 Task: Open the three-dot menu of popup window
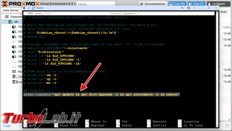click(x=195, y=8)
